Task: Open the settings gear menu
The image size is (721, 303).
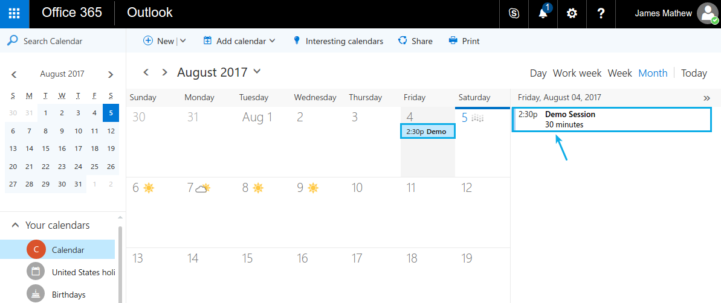Action: point(572,14)
